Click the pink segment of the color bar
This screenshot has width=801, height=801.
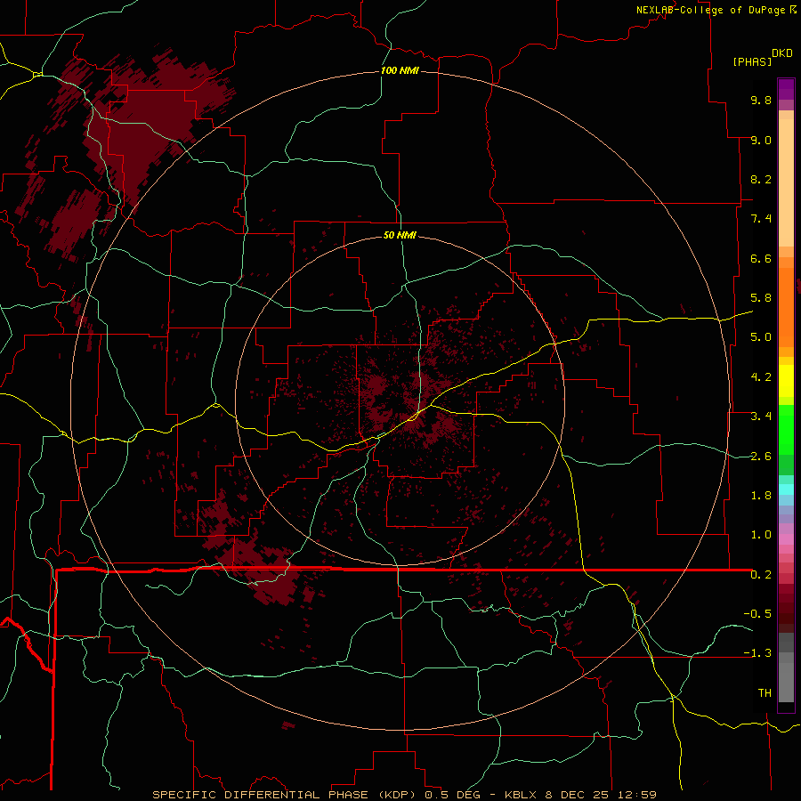[x=786, y=539]
